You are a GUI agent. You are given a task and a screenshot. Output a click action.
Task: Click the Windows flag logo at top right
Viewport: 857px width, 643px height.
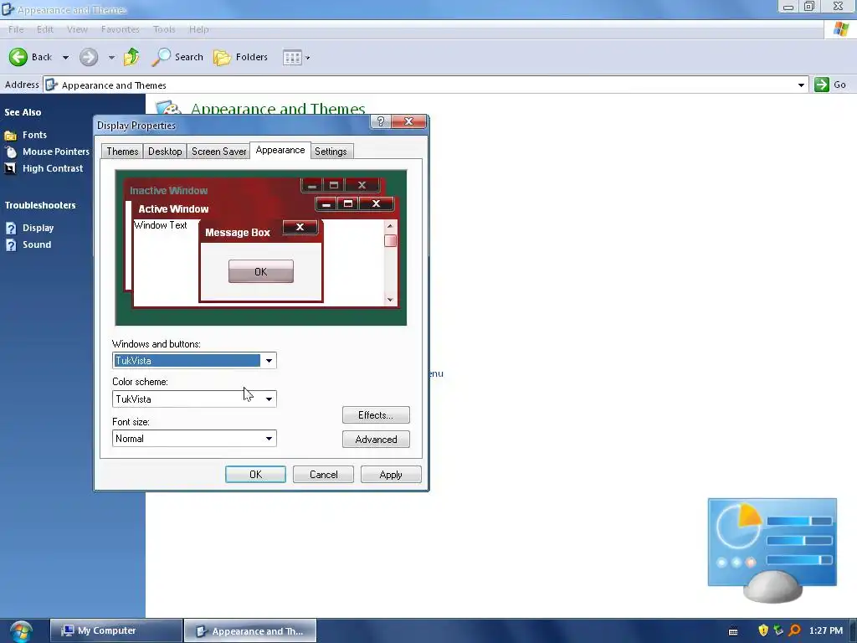click(840, 29)
